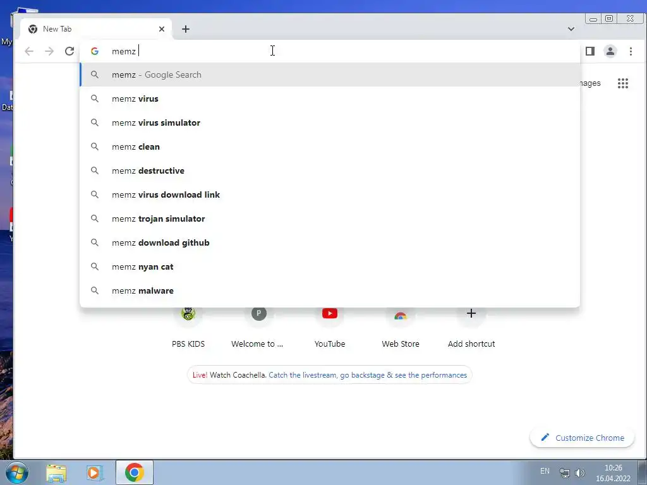Choose the 'memz clean' suggestion
The height and width of the screenshot is (485, 647).
[330, 147]
